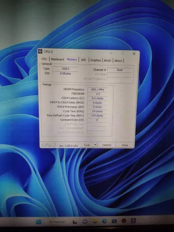The image size is (174, 232).
Task: Click the version text ver. 1.99.0.x64
Action: [68, 146]
